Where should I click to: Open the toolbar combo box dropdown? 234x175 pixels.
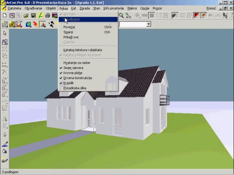tap(149, 24)
